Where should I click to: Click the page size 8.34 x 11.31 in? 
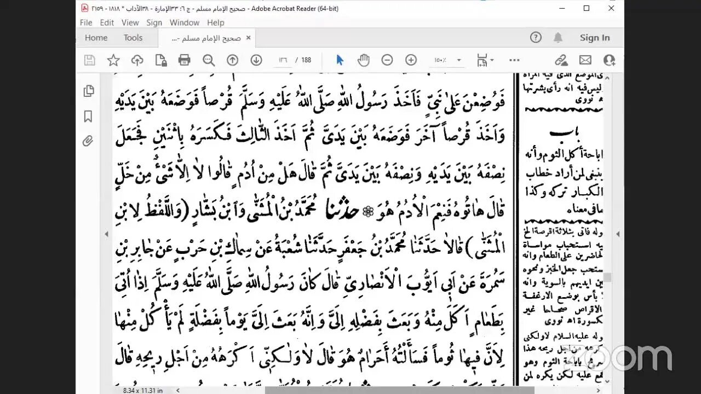(x=142, y=390)
